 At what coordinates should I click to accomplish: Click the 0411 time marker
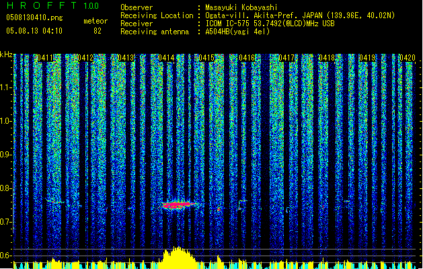pyautogui.click(x=45, y=58)
